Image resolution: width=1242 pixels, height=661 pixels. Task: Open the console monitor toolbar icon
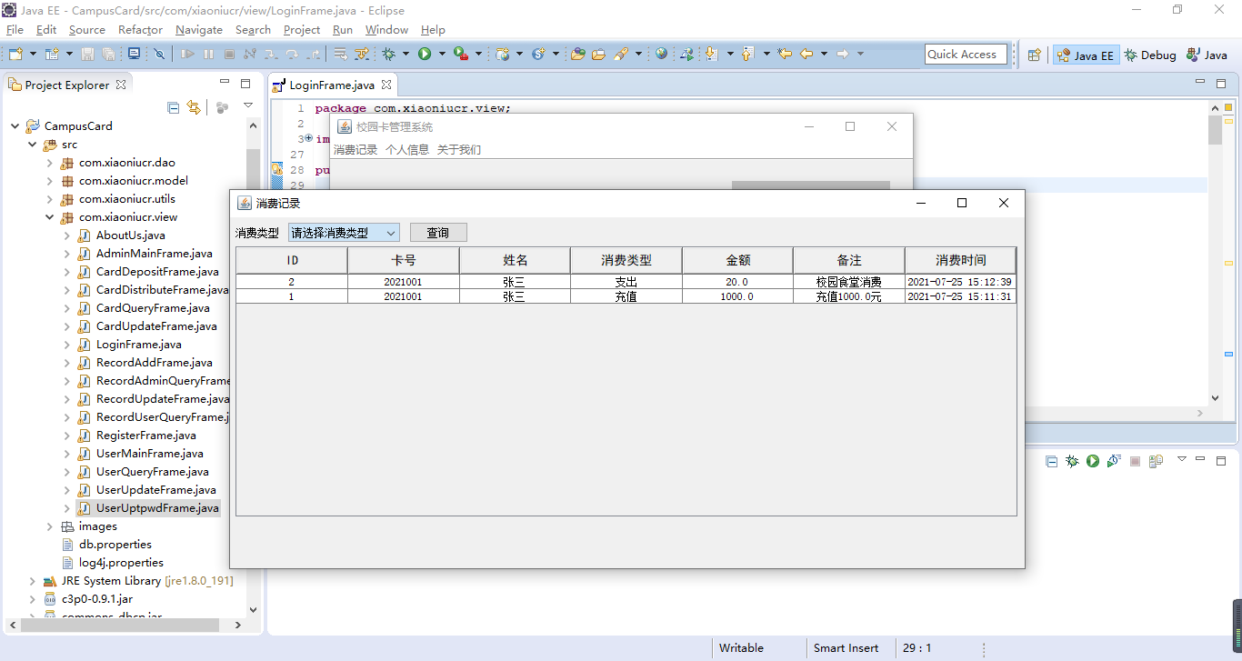134,54
